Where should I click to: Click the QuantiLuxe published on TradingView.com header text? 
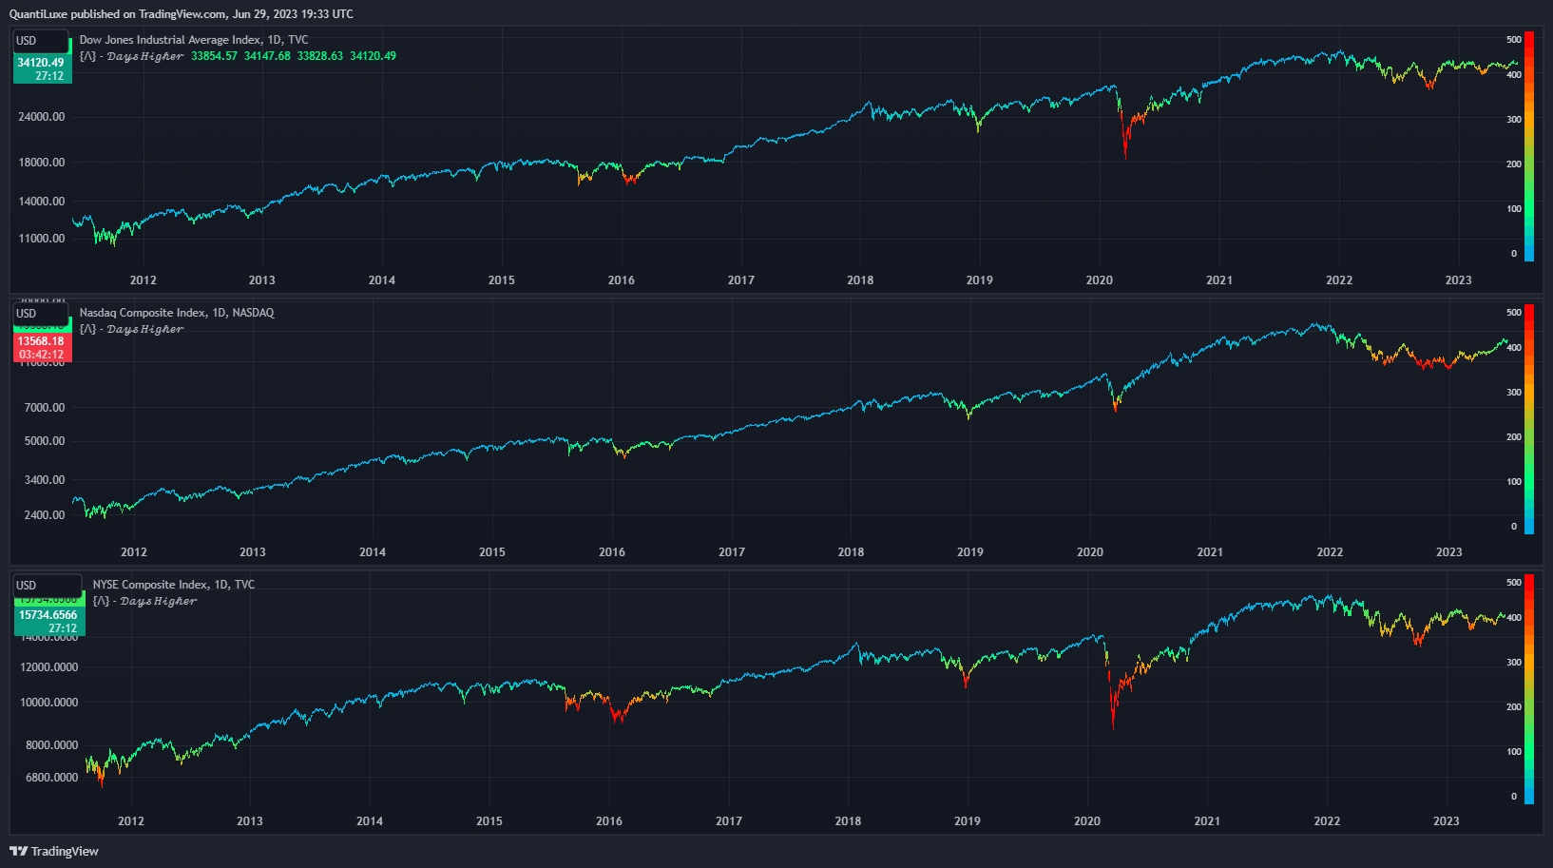click(x=181, y=14)
